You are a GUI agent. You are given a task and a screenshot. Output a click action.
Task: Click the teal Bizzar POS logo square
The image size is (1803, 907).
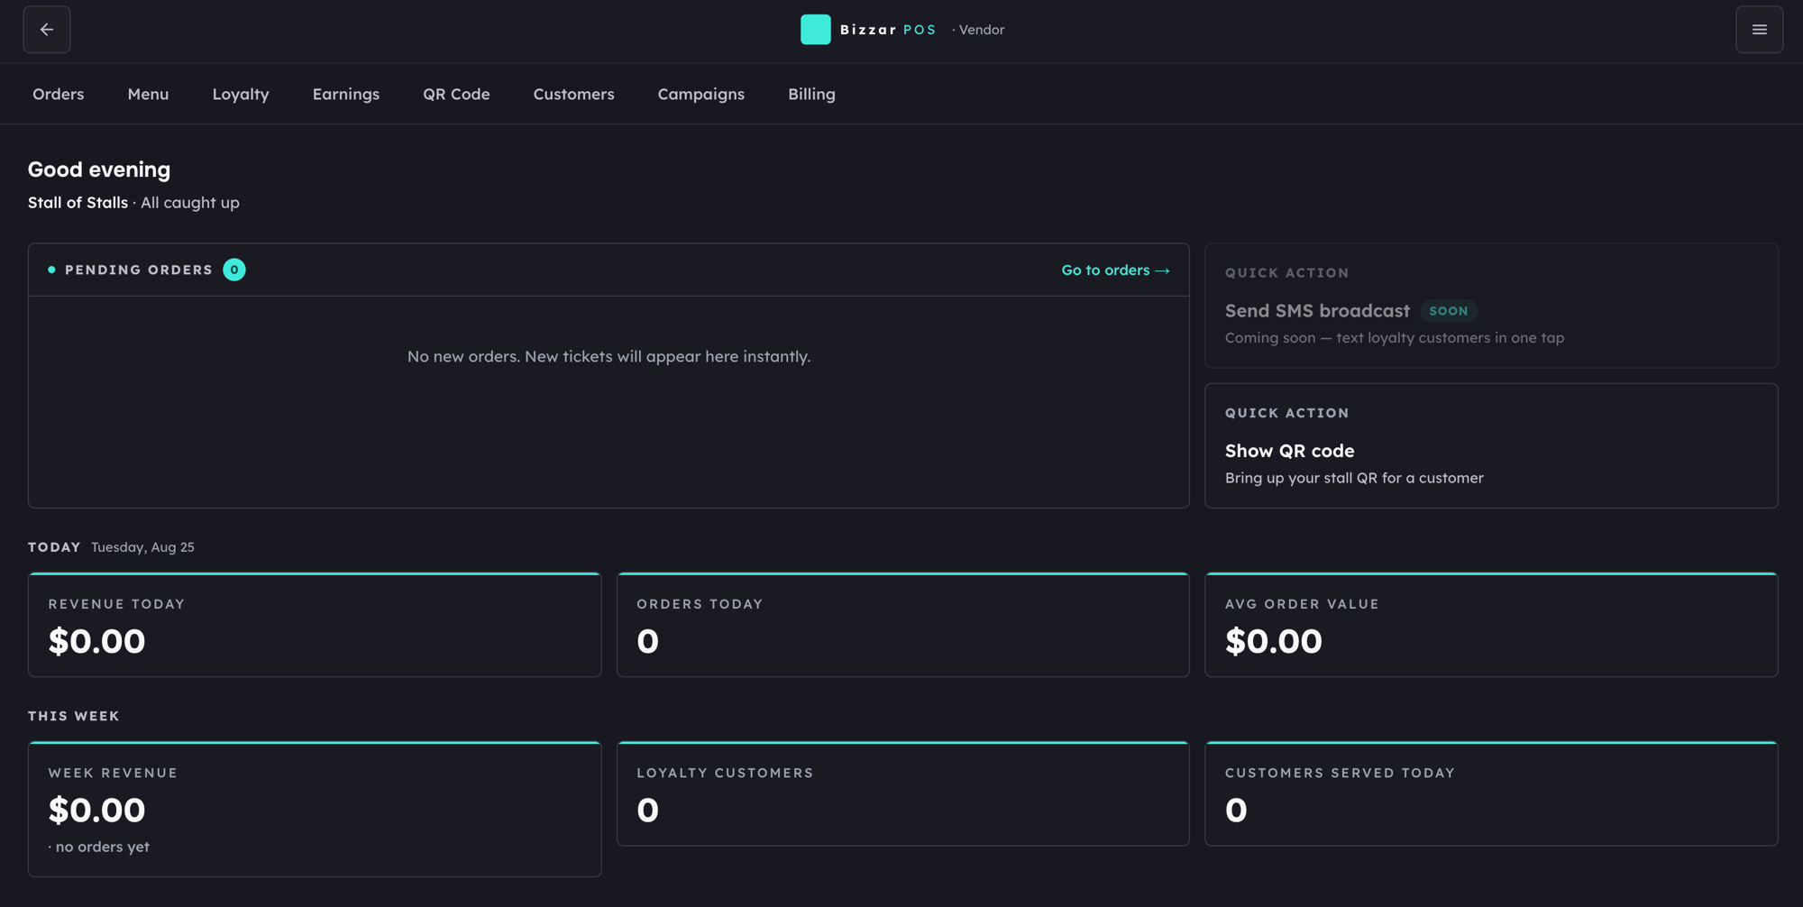815,30
